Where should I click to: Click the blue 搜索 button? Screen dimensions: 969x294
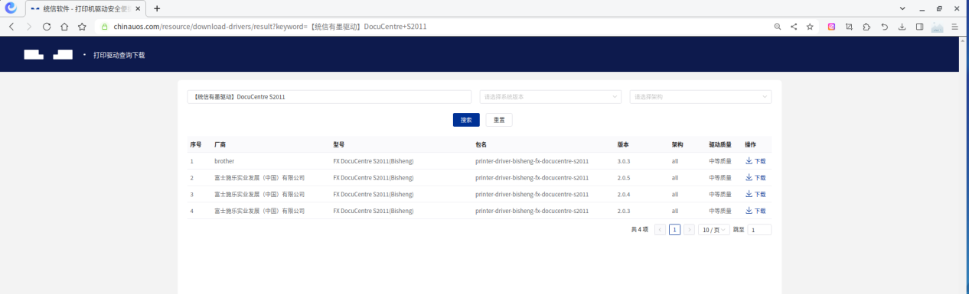(x=466, y=120)
